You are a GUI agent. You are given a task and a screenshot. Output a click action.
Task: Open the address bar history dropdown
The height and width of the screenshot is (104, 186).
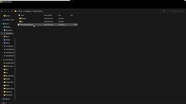(x=160, y=11)
